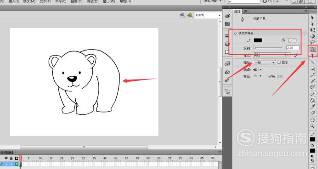Screen dimensions: 318x169
Task: Open the Edit Symbols icon
Action: click(x=190, y=15)
